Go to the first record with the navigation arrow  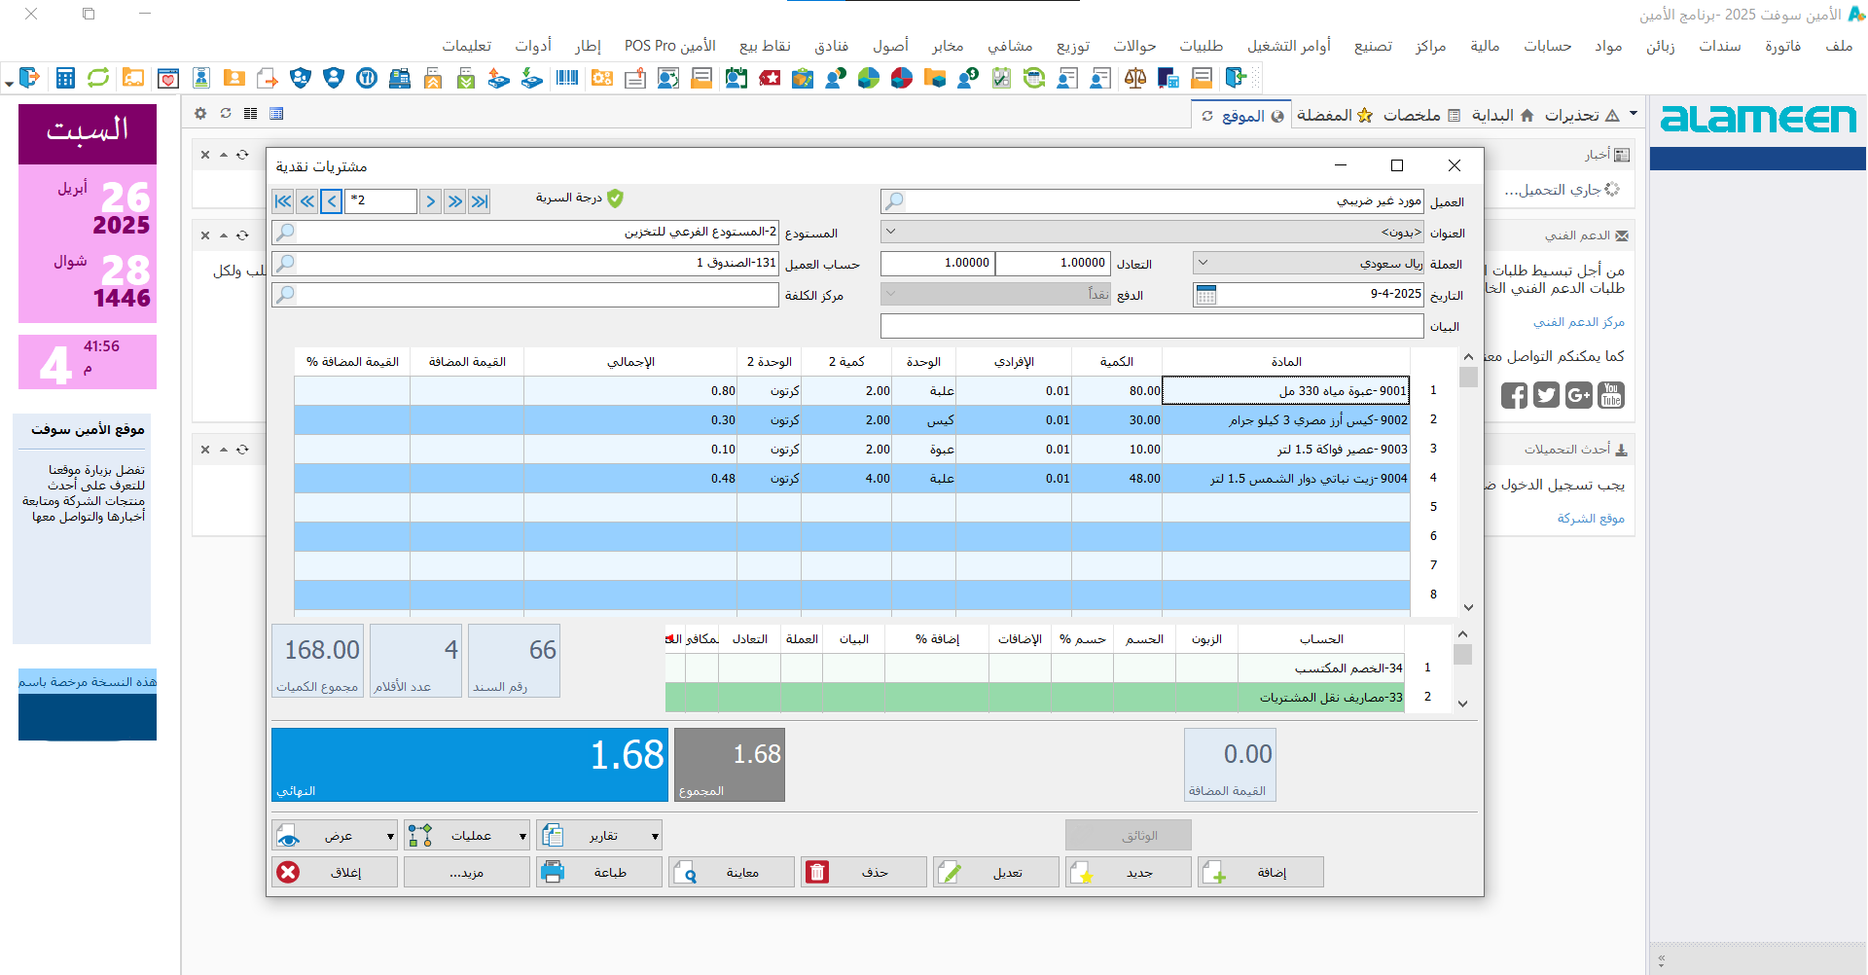pos(283,201)
